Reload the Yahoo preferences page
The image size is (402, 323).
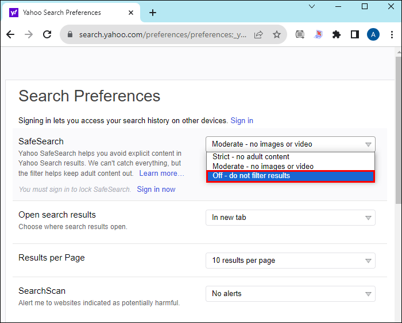tap(48, 34)
